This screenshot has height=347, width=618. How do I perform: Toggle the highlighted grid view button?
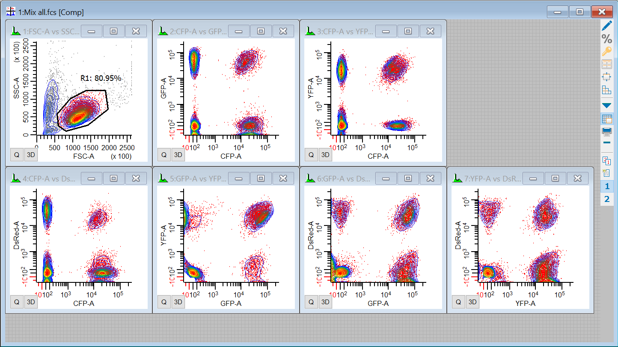pos(607,119)
